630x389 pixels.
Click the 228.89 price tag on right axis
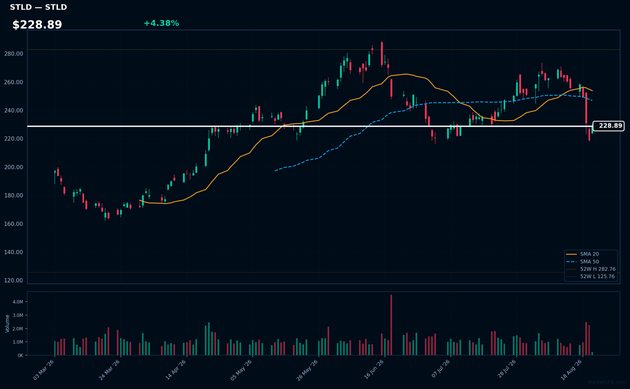tap(608, 126)
